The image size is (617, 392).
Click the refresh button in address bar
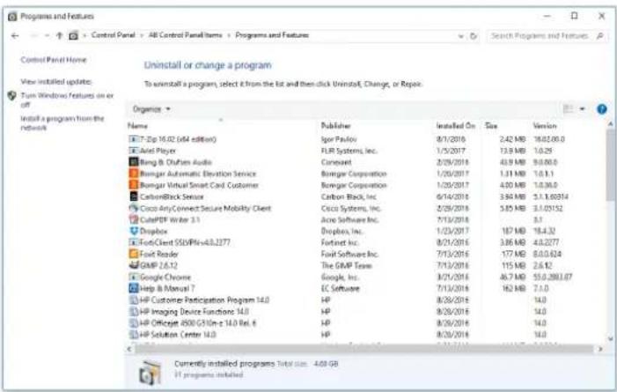coord(474,36)
